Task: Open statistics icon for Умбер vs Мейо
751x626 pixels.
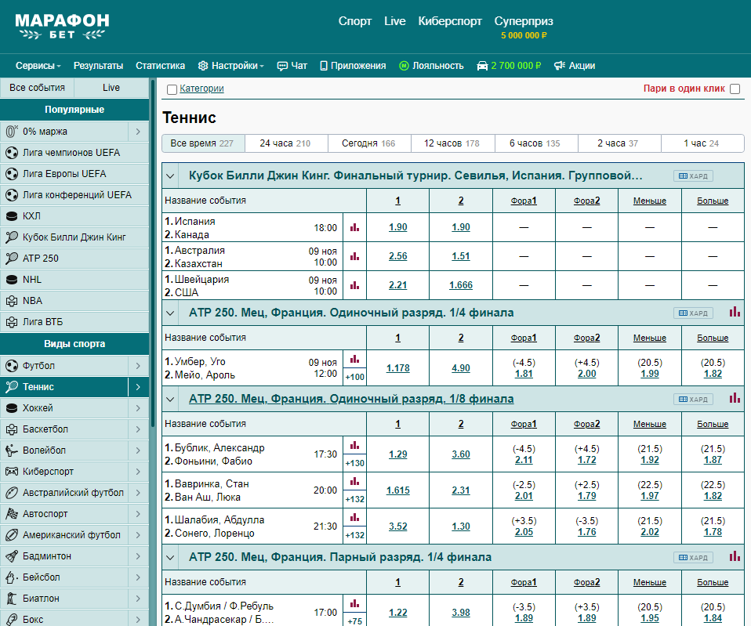Action: [x=354, y=360]
